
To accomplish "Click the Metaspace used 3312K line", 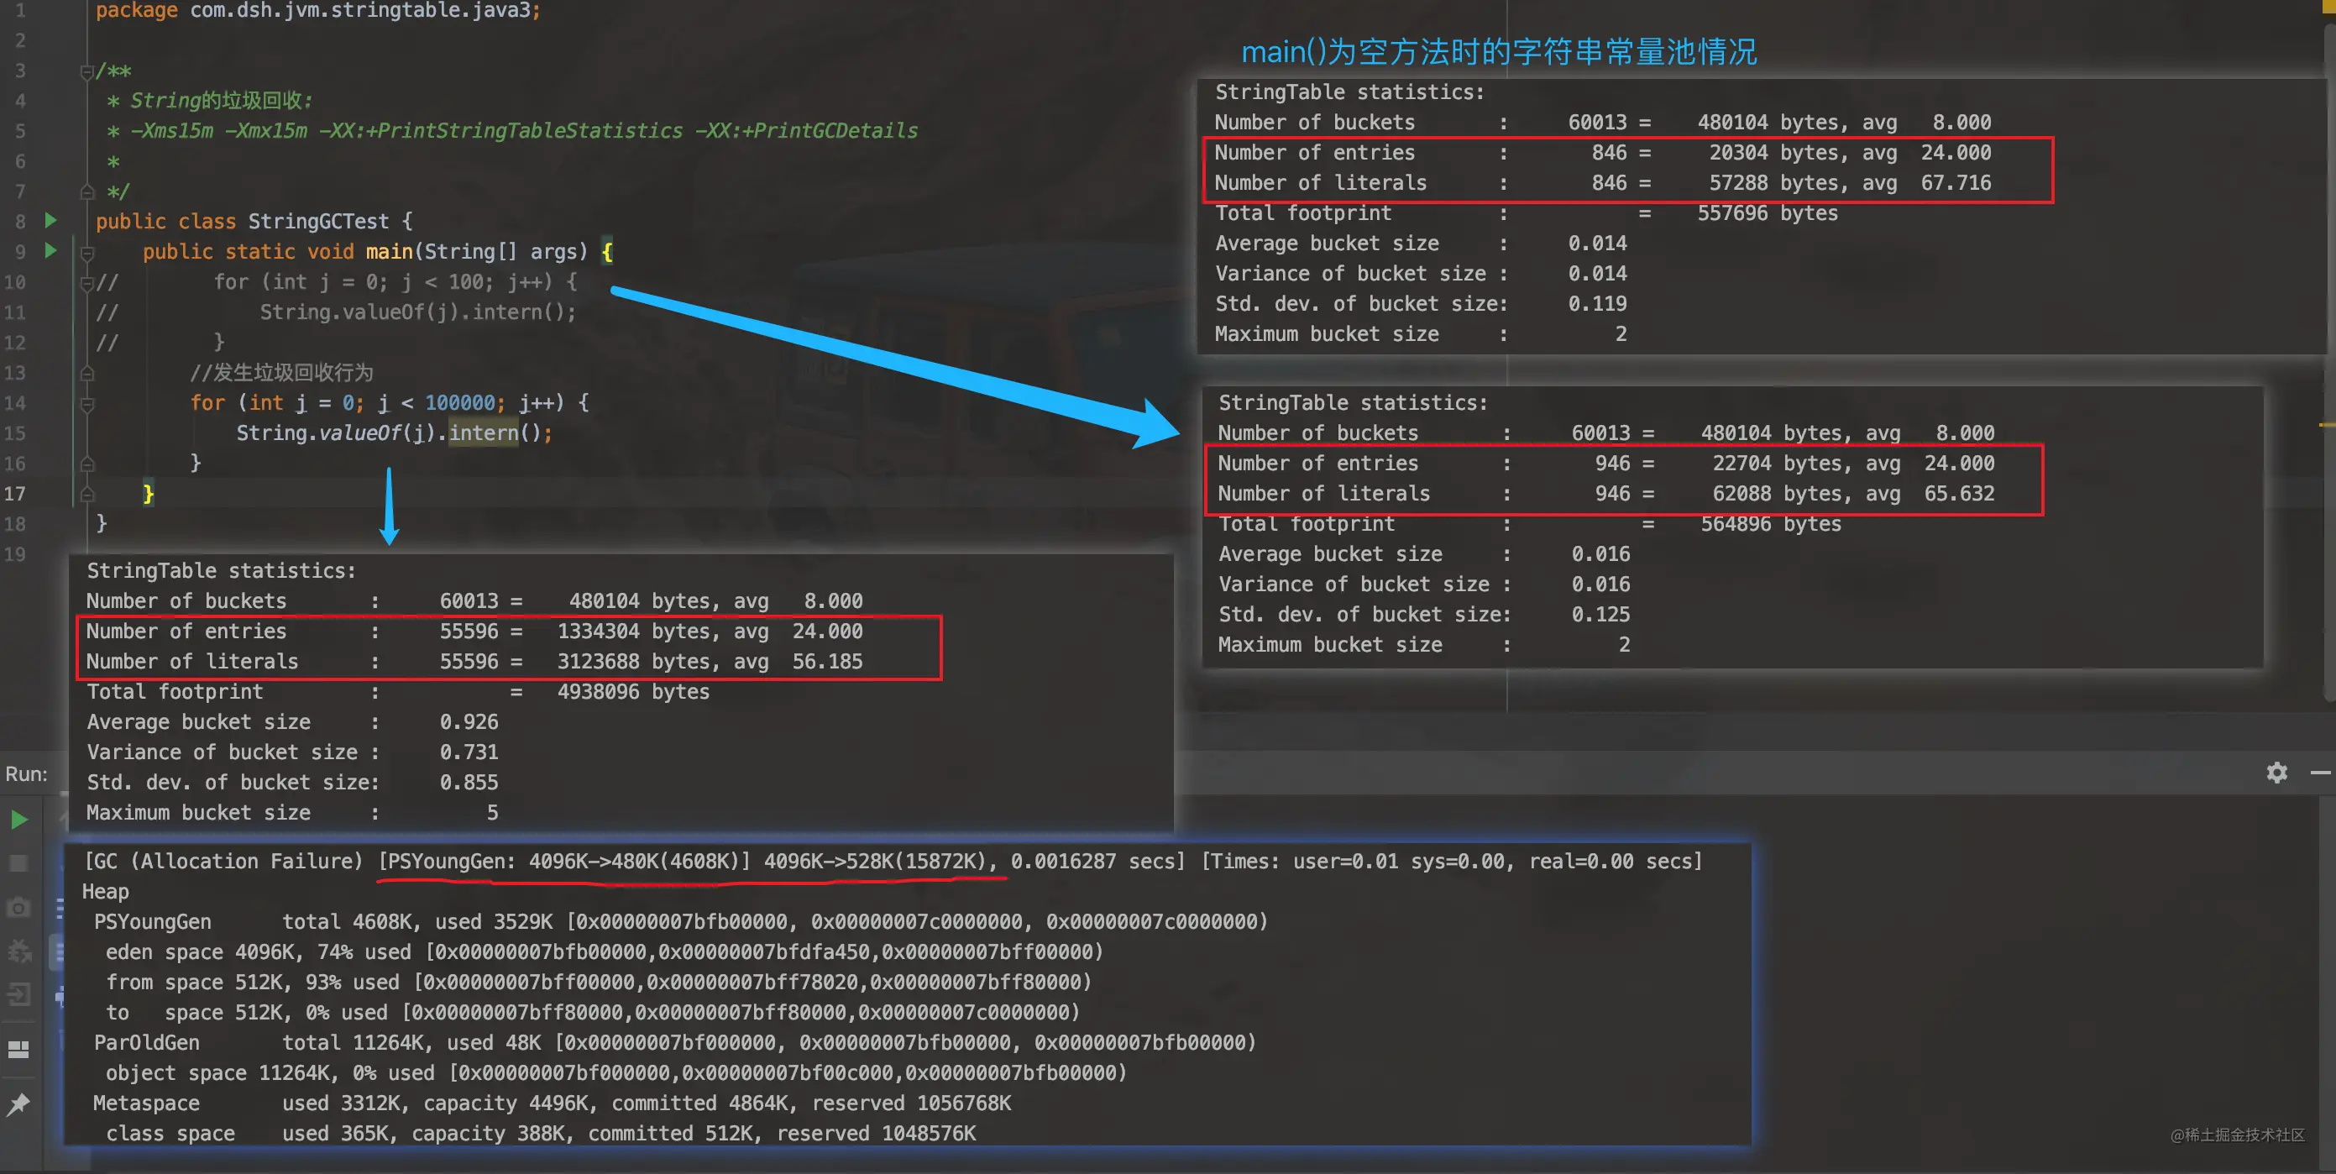I will (553, 1103).
